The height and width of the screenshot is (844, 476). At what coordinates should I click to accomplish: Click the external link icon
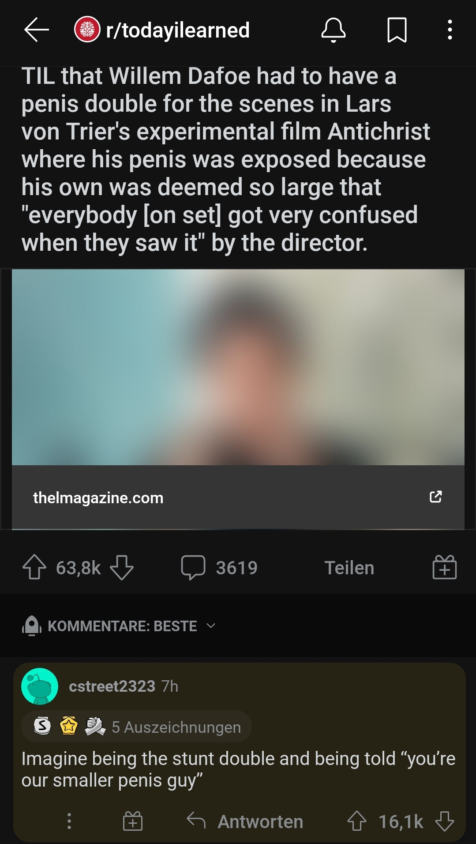(435, 497)
